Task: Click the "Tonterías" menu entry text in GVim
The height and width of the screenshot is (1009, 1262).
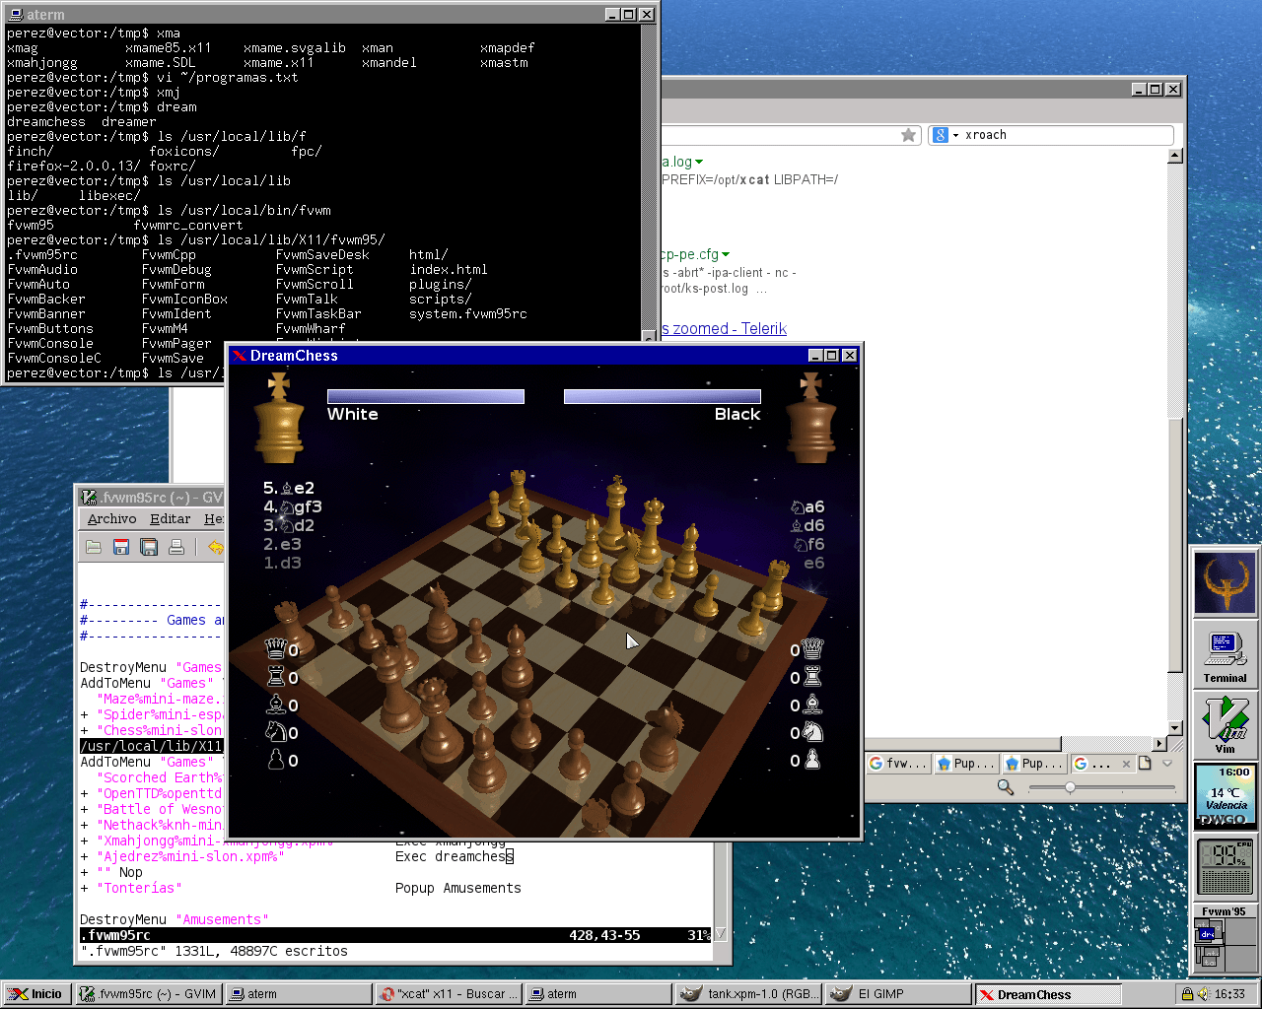Action: tap(139, 888)
